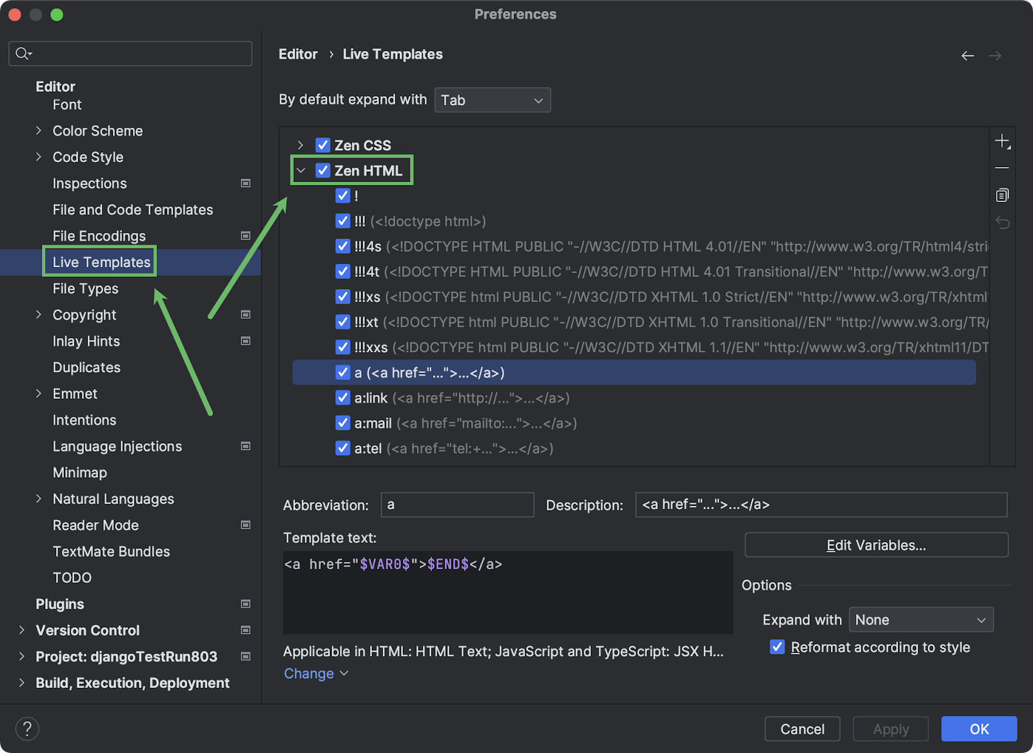The width and height of the screenshot is (1033, 753).
Task: Restore default templates with the revert arrow icon
Action: coord(1002,221)
